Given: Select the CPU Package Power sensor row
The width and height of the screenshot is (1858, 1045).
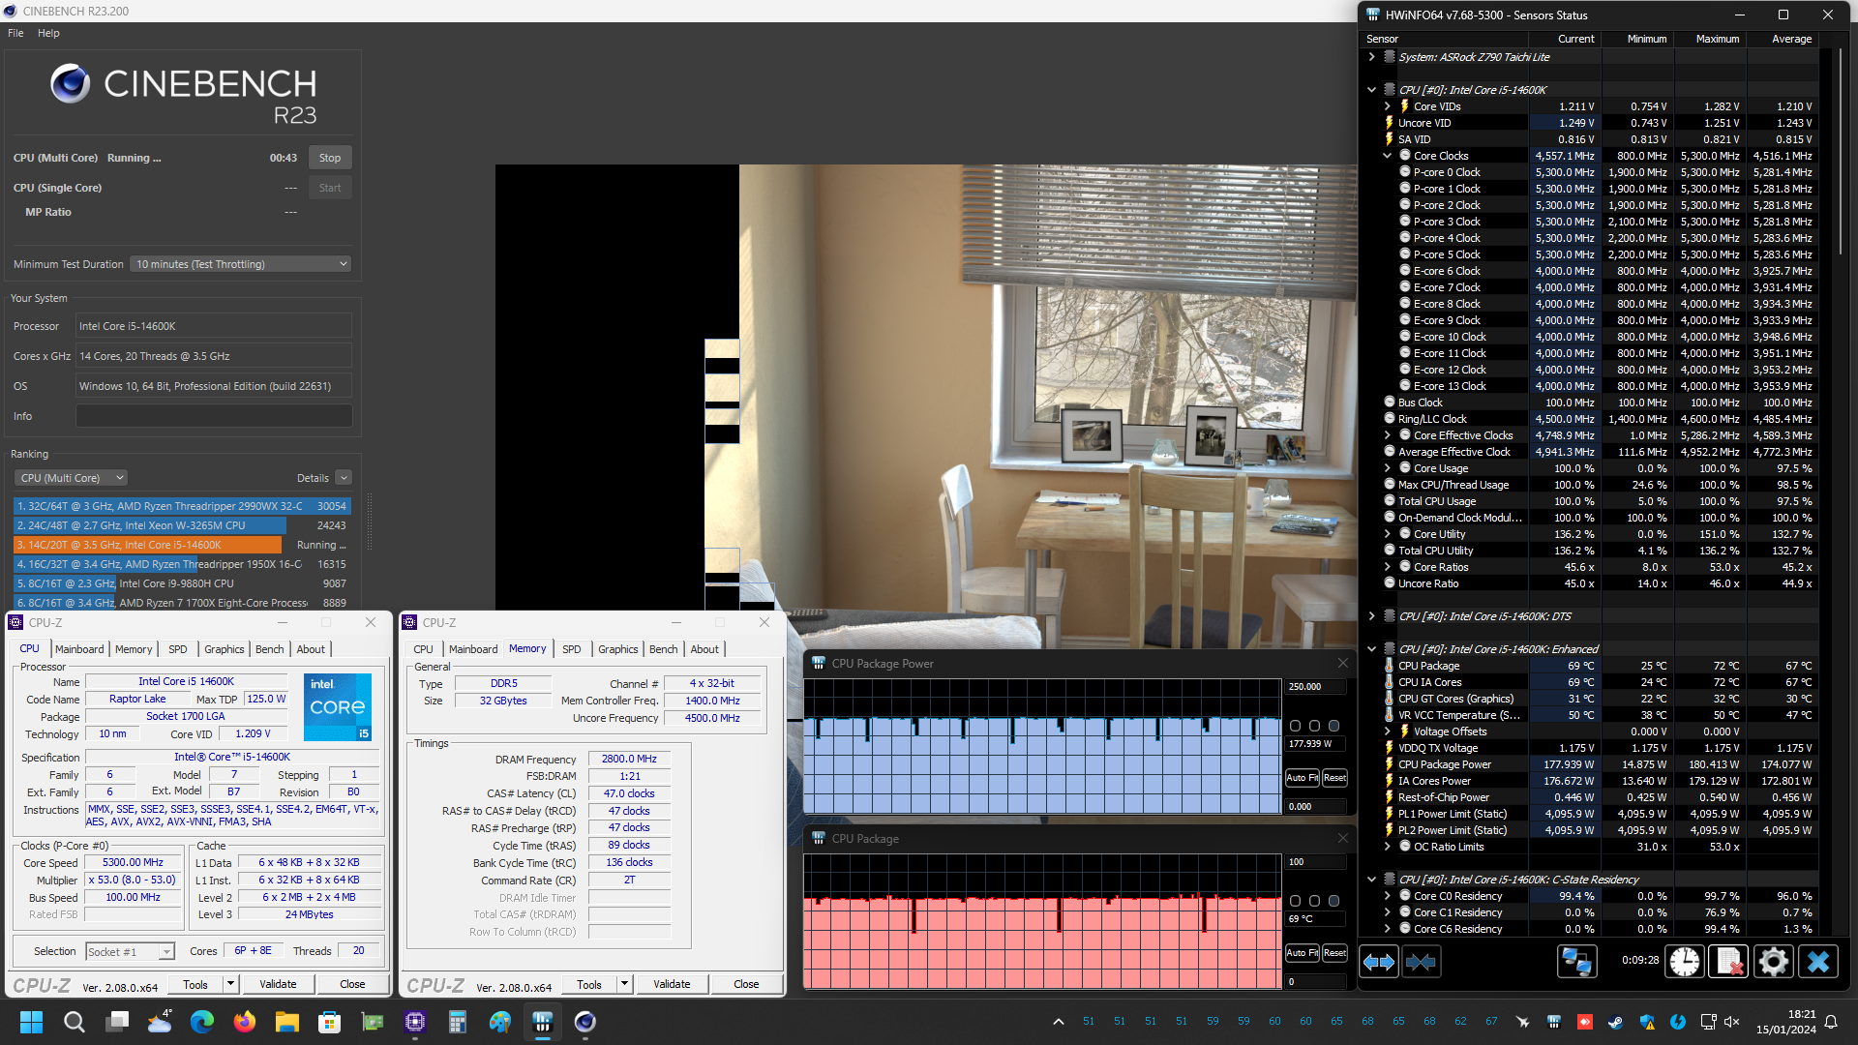Looking at the screenshot, I should click(1600, 764).
